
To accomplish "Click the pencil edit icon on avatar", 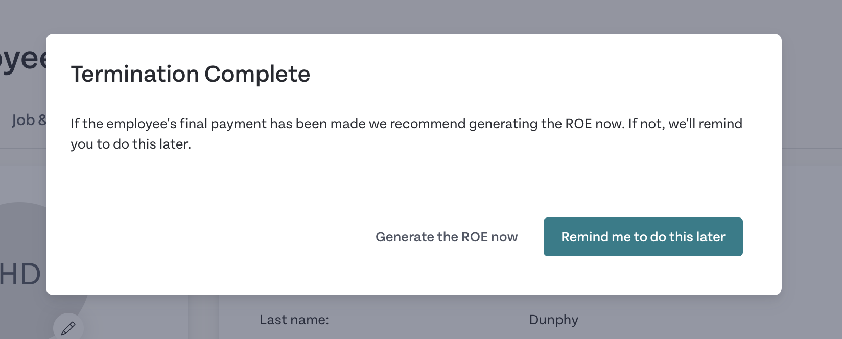I will [x=68, y=328].
